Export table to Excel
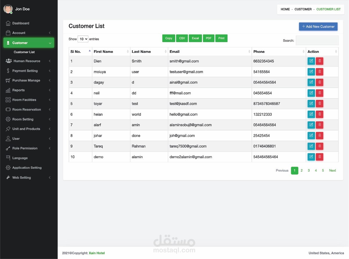The width and height of the screenshot is (349, 259). tap(195, 38)
